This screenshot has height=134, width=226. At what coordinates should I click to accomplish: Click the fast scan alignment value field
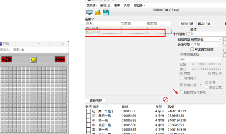tap(201, 85)
